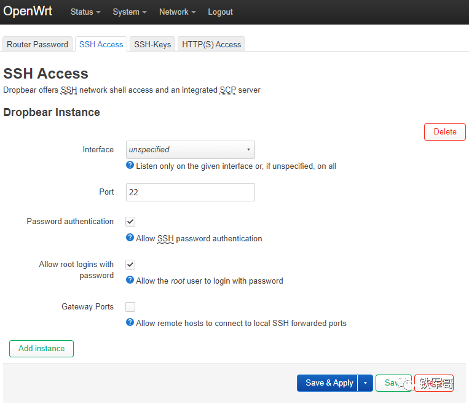Click the help icon beside root user login hint
This screenshot has width=469, height=404.
pos(130,280)
